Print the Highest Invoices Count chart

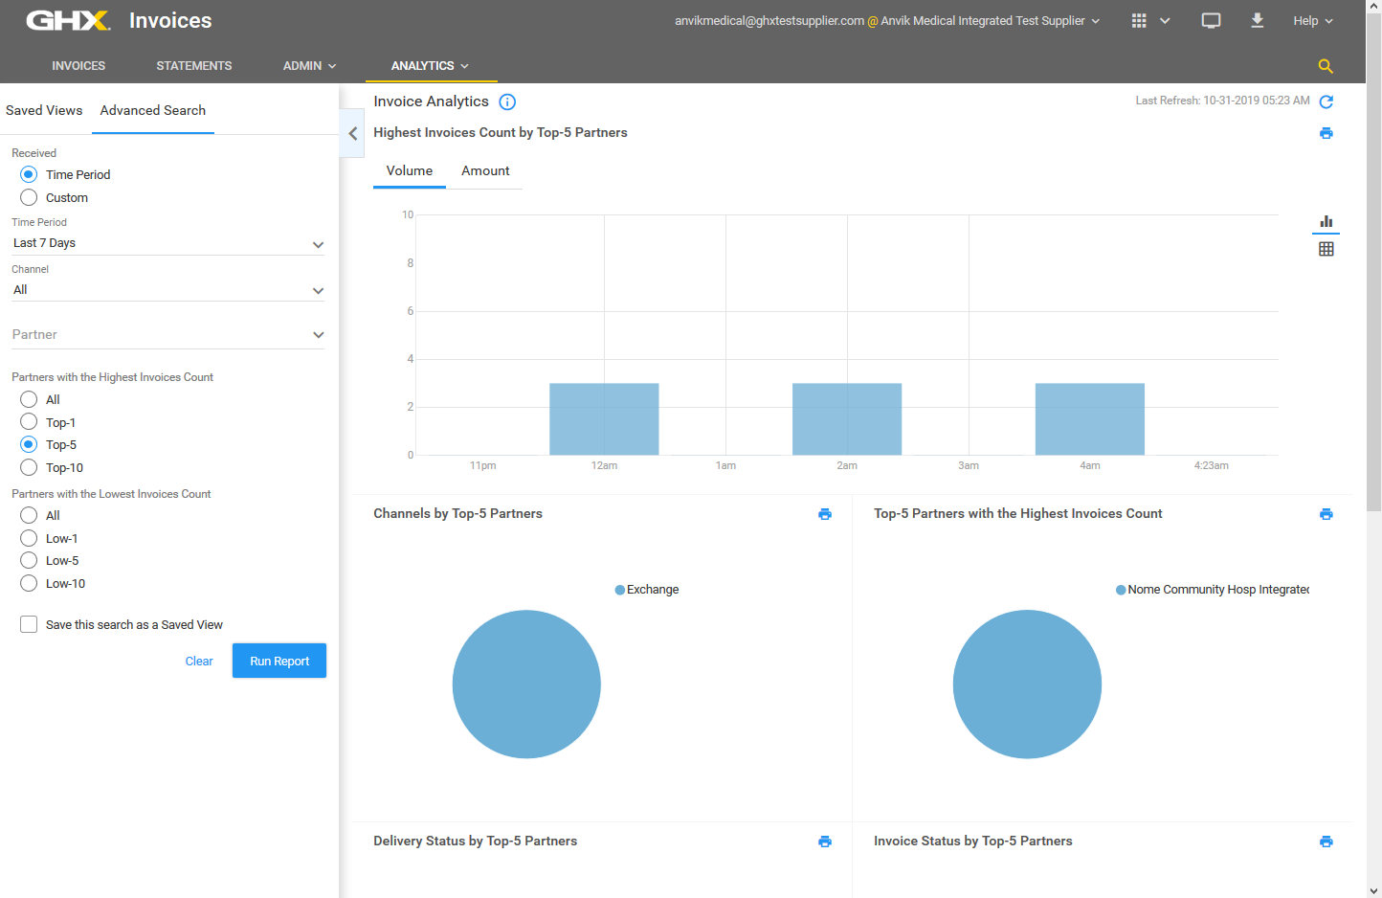pyautogui.click(x=1326, y=133)
